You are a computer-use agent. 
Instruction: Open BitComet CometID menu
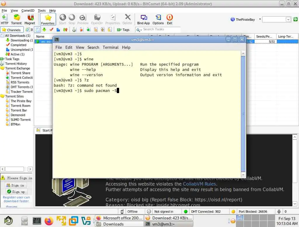click(x=28, y=11)
